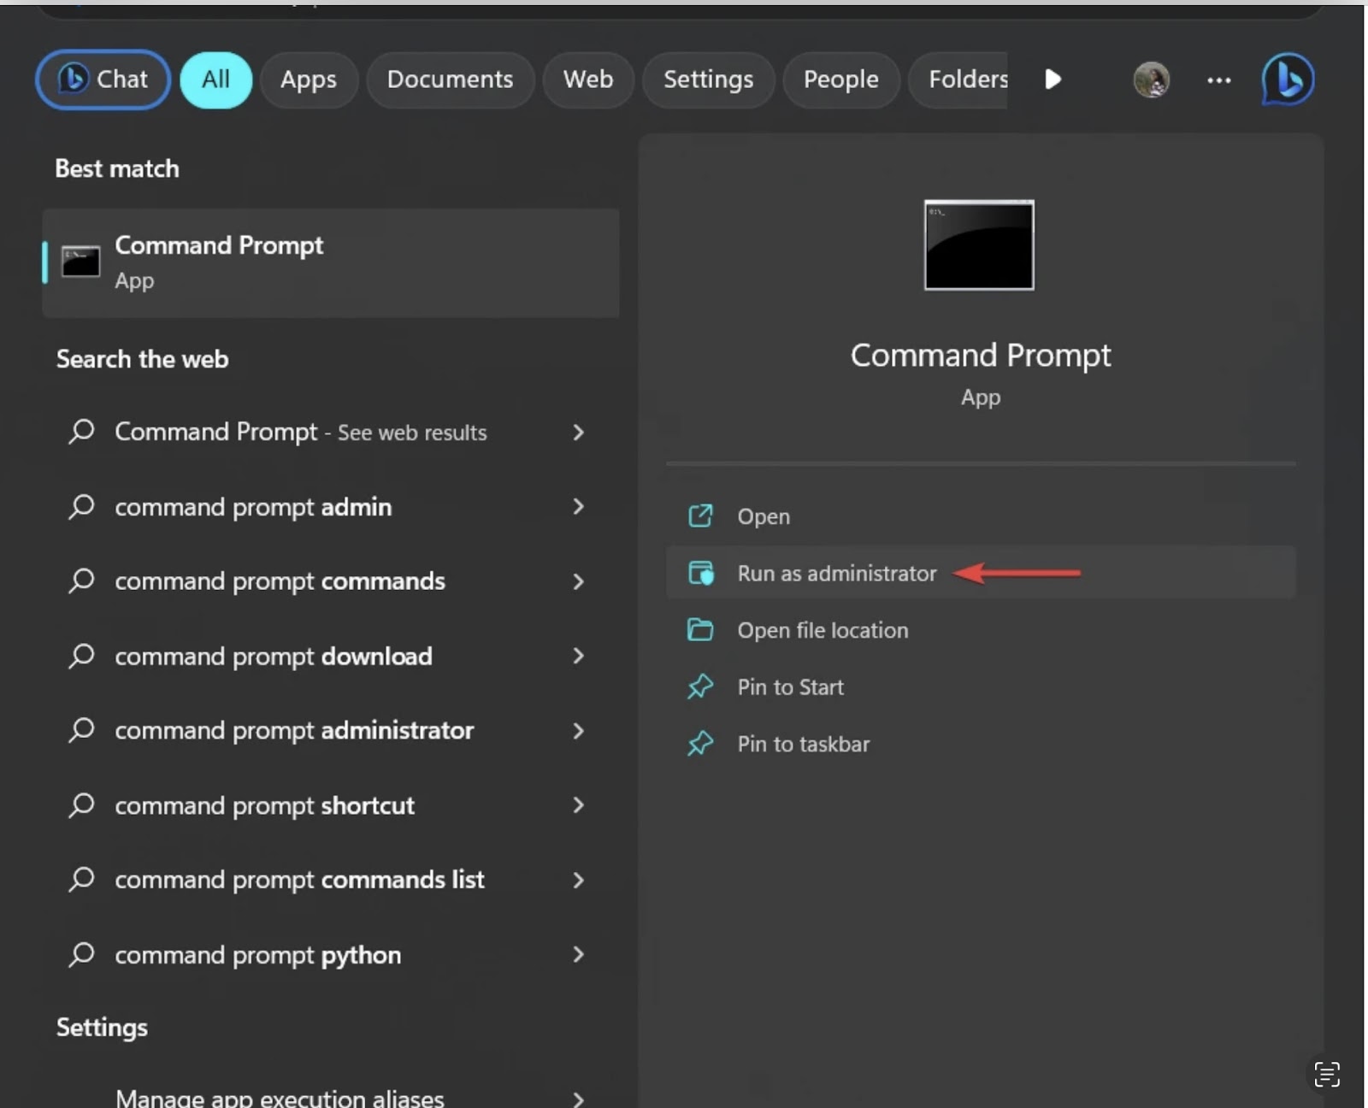Click the Open action icon
1368x1108 pixels.
tap(700, 516)
